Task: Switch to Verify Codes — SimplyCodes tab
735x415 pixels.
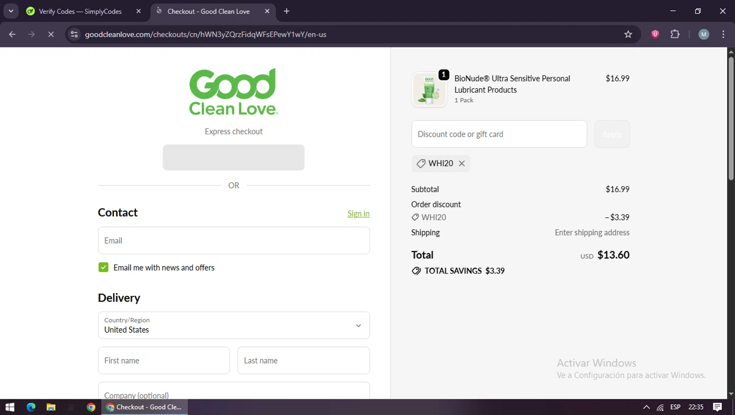Action: click(x=80, y=11)
